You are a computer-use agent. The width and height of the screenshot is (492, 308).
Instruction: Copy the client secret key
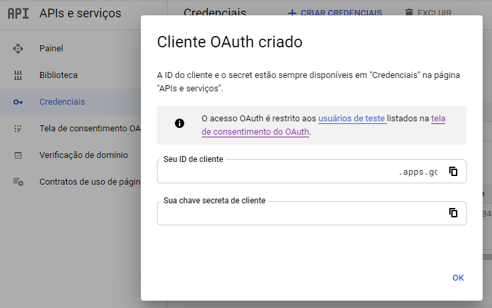(453, 213)
